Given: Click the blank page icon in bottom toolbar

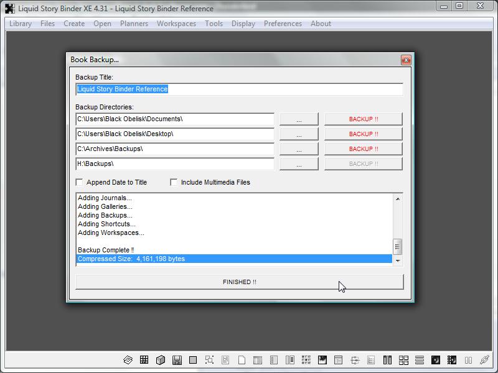Looking at the screenshot, I should (242, 360).
